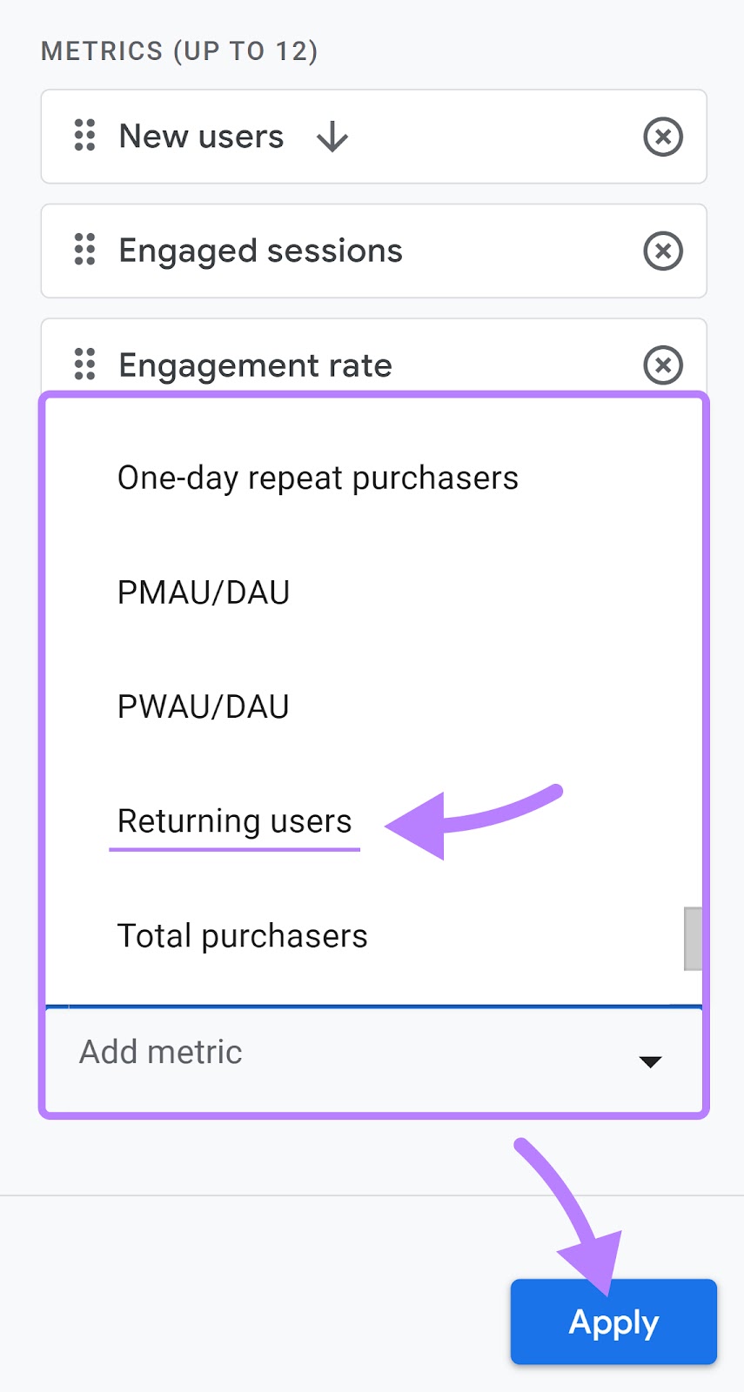Select One-day repeat purchasers from the list

318,477
